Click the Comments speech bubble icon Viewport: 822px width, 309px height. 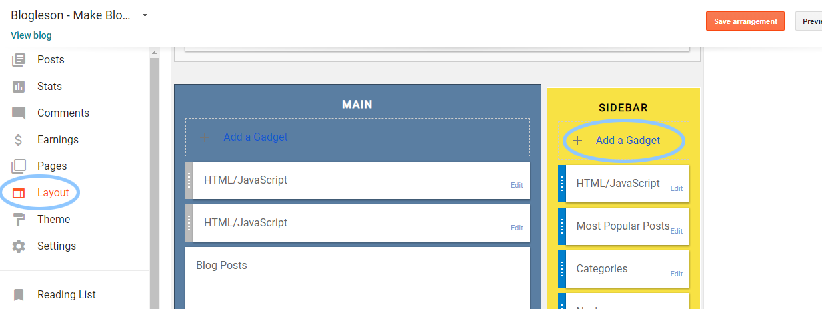(19, 113)
